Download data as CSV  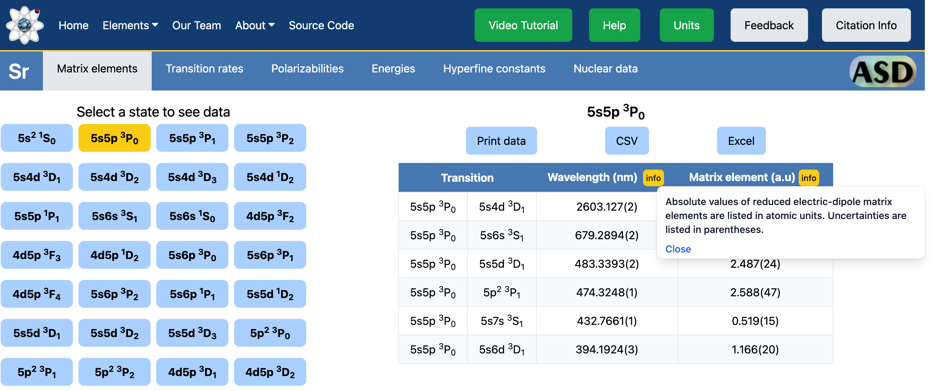(626, 141)
